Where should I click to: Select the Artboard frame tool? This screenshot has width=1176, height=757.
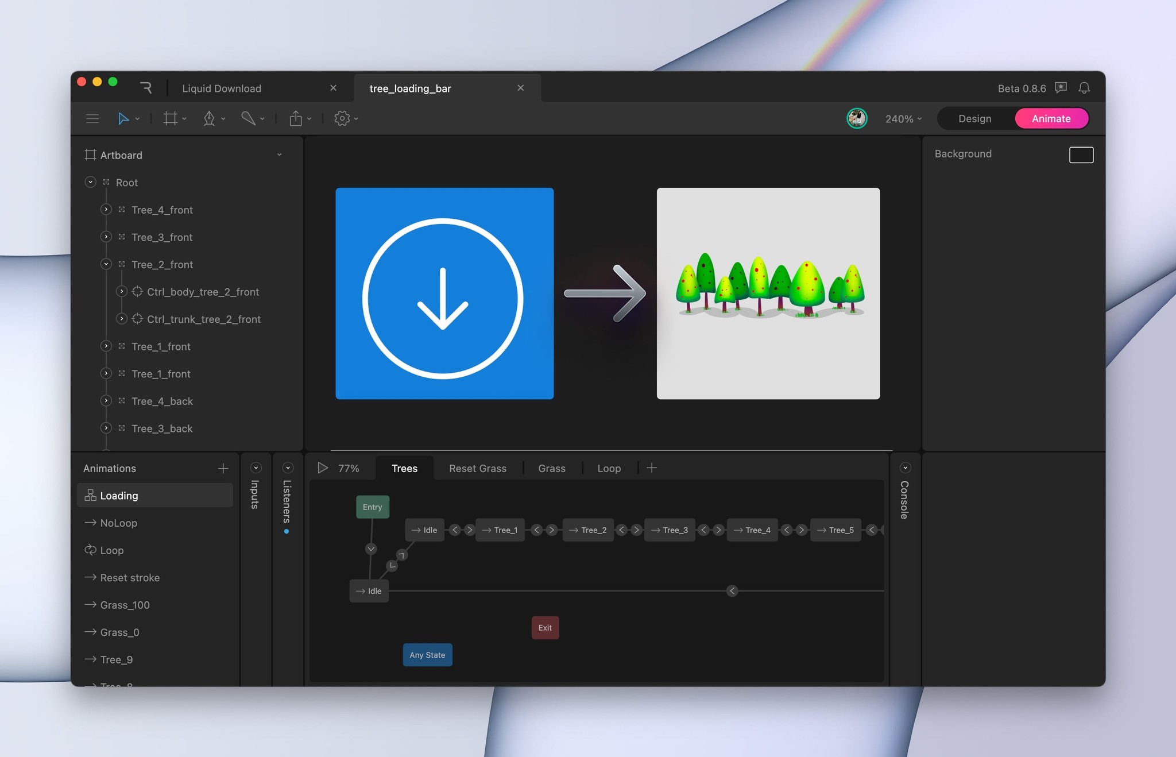pyautogui.click(x=170, y=119)
